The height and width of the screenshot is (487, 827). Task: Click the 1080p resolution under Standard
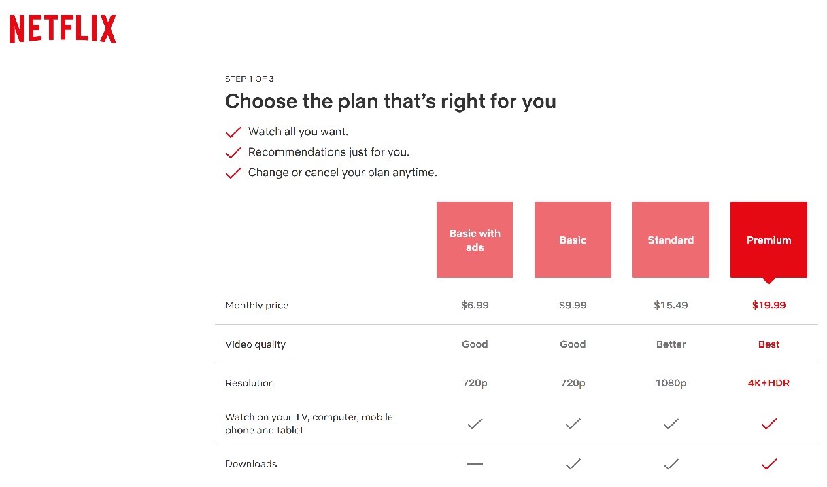[x=671, y=382]
